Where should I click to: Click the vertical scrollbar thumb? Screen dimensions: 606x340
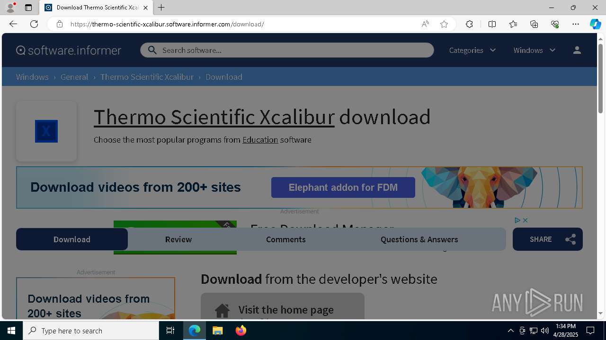pos(600,78)
